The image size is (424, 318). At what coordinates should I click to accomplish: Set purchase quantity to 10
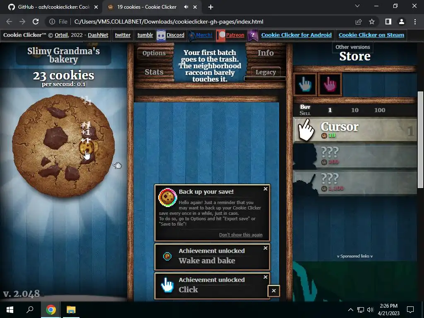point(355,110)
